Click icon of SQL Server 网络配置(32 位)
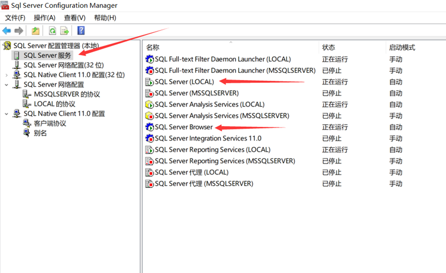The height and width of the screenshot is (273, 446). (17, 65)
